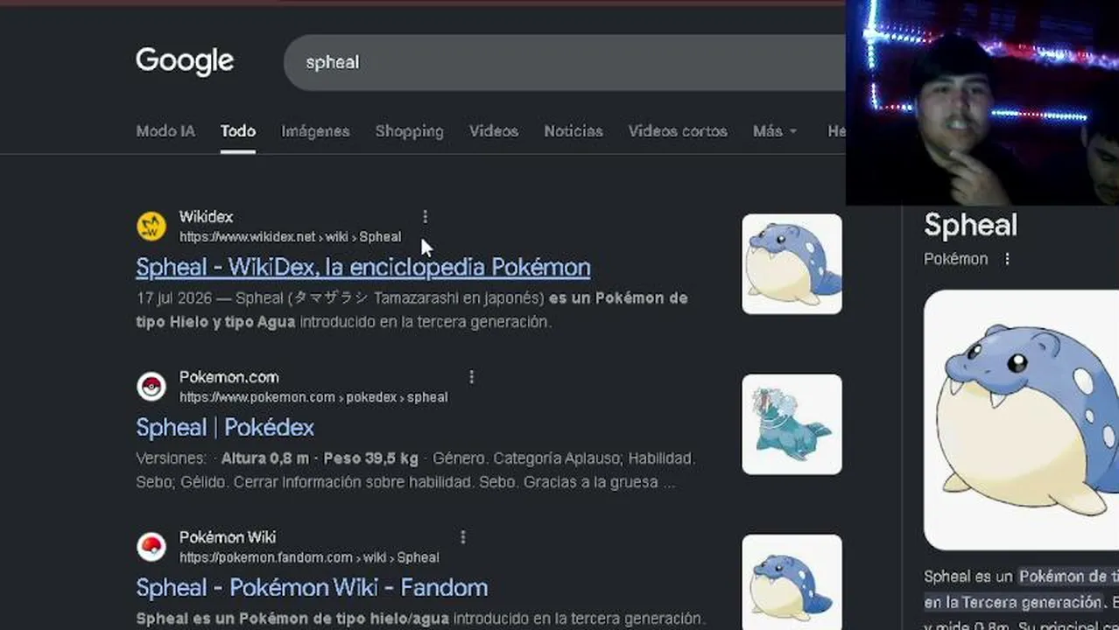Open the Imágenes tab
1119x630 pixels.
click(315, 131)
